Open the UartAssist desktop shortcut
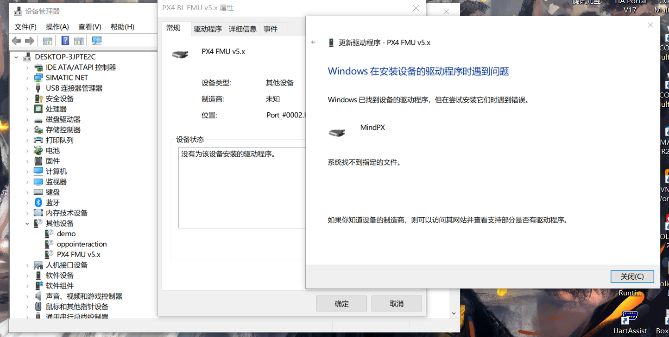Viewport: 669px width, 337px height. pyautogui.click(x=630, y=323)
